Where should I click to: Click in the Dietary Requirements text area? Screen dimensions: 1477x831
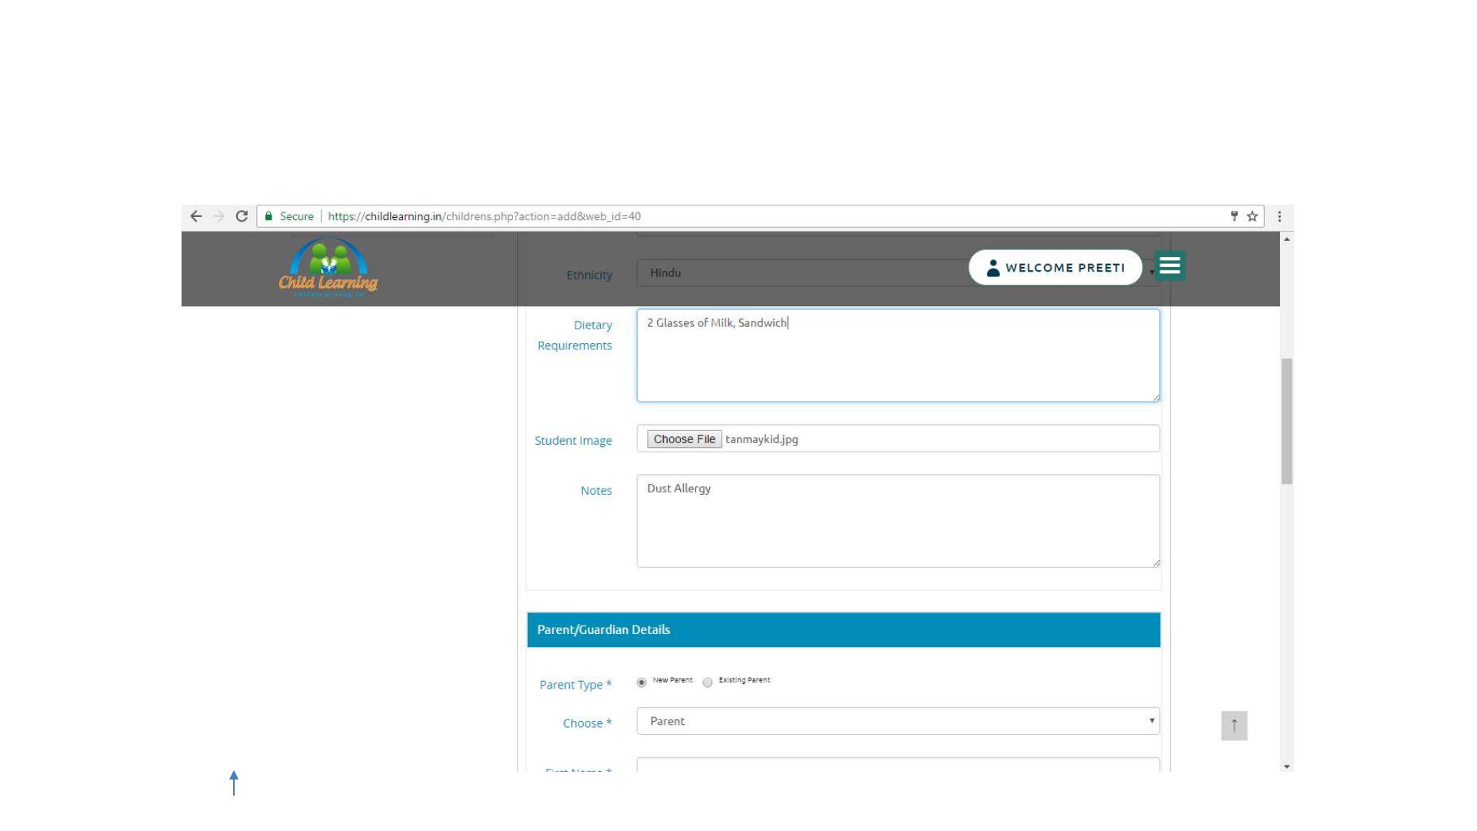897,355
